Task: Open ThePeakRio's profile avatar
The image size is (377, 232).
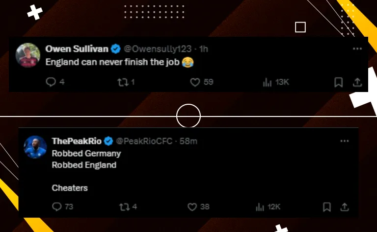Action: tap(35, 147)
